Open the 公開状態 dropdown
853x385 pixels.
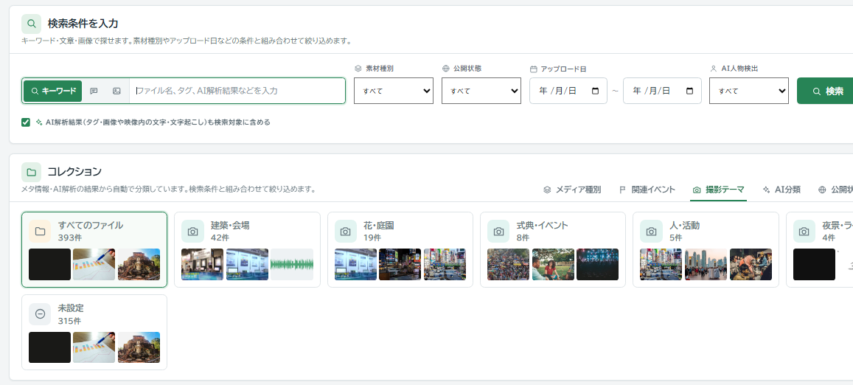click(481, 91)
